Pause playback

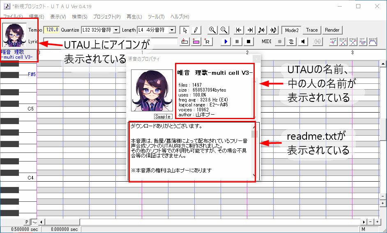pos(237,42)
